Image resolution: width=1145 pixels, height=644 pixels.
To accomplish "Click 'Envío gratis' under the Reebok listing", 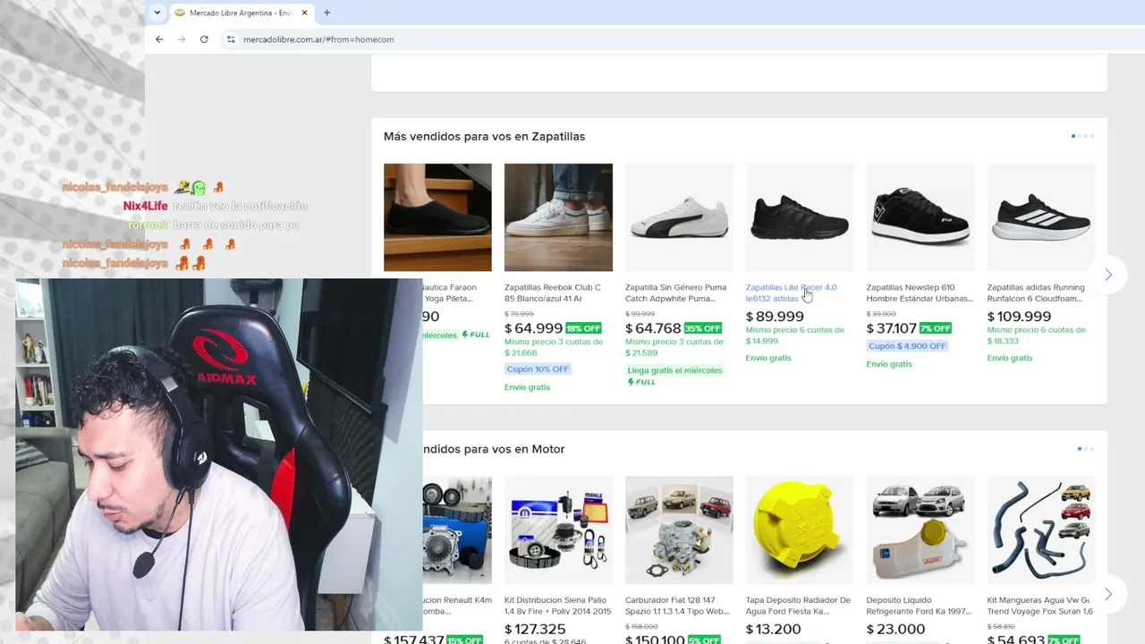I will point(528,387).
